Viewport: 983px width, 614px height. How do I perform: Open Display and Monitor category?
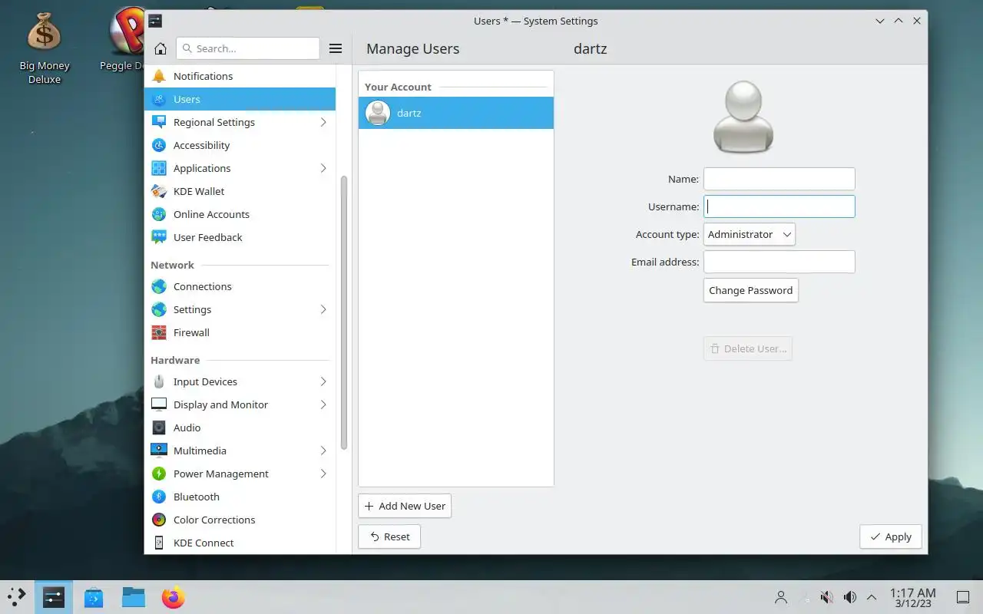click(240, 404)
